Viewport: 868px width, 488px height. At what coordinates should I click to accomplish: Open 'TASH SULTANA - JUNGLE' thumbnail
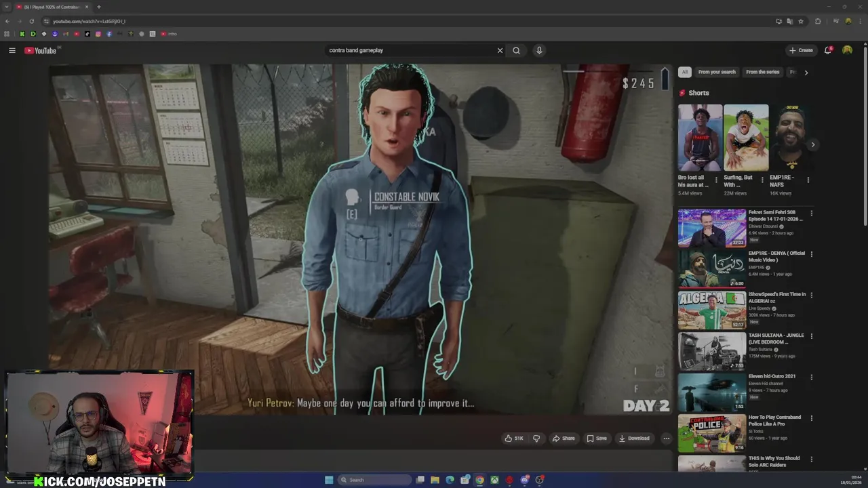tap(711, 350)
